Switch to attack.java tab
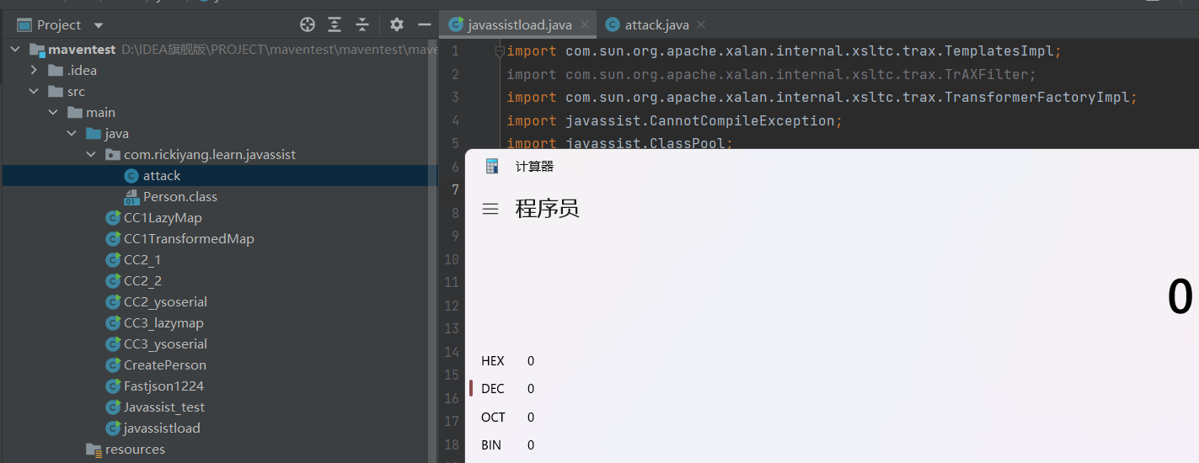This screenshot has height=463, width=1199. coord(657,24)
